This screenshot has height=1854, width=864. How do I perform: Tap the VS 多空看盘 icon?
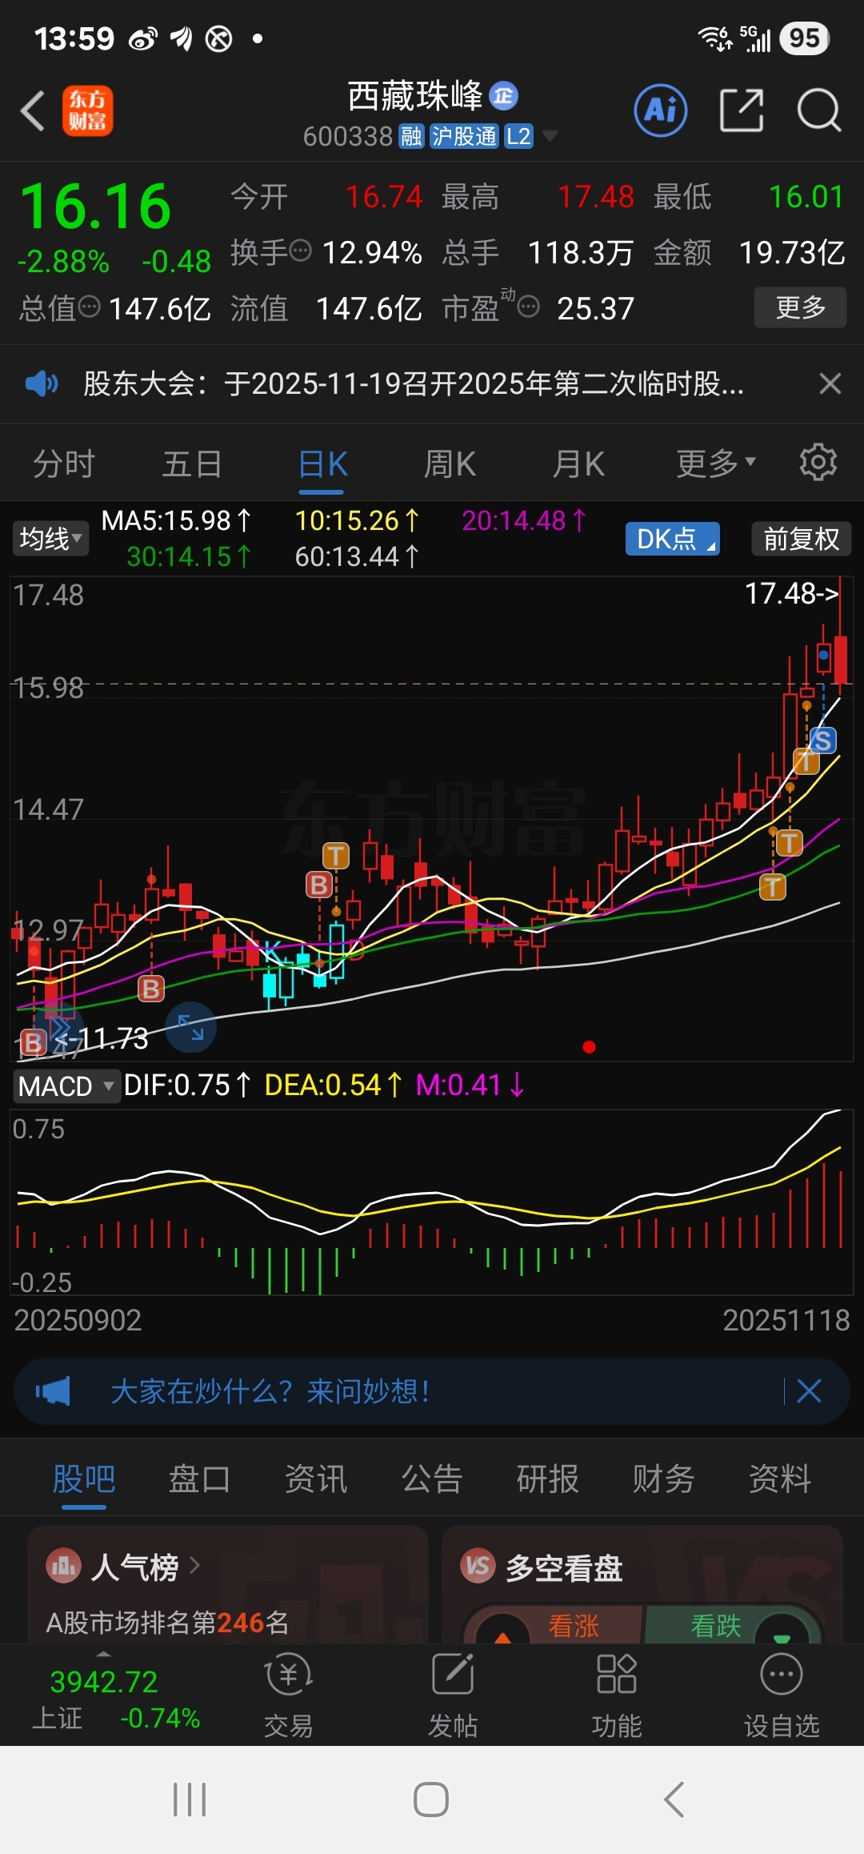[x=478, y=1565]
